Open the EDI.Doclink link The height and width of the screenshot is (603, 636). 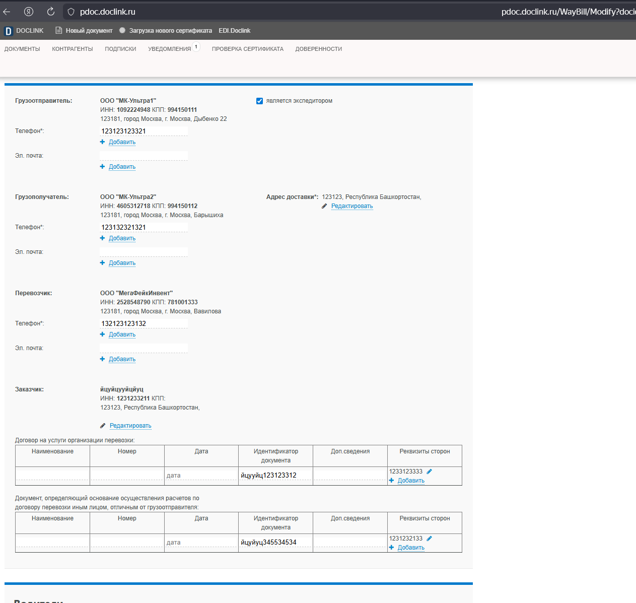point(235,31)
